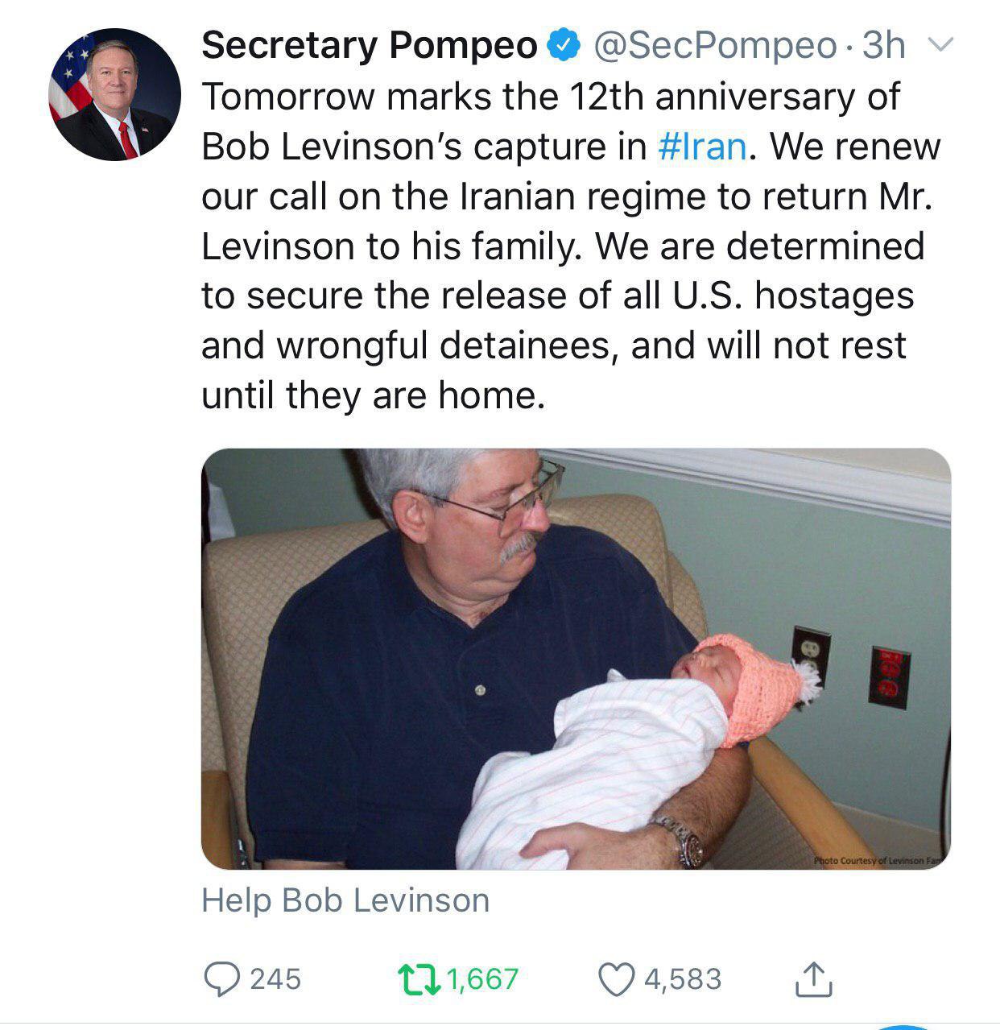Click the blue verified badge checkmark
Screen dimensions: 1000x1030
pyautogui.click(x=564, y=45)
